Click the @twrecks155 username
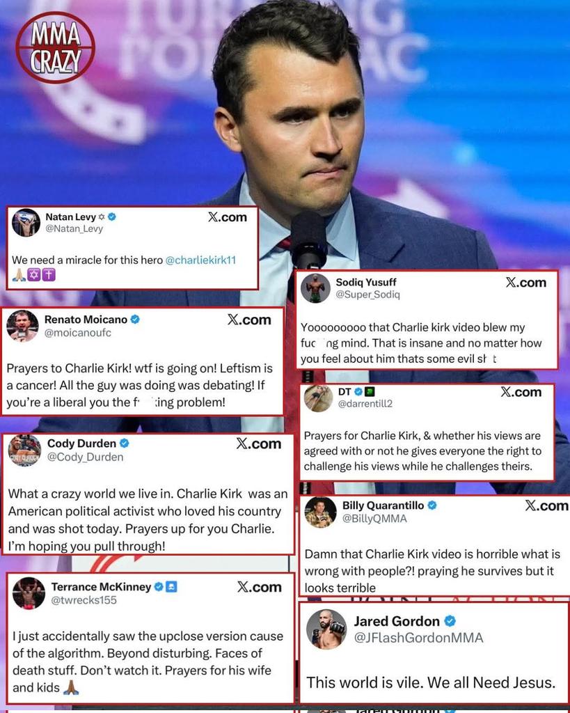The height and width of the screenshot is (713, 570). click(x=84, y=600)
